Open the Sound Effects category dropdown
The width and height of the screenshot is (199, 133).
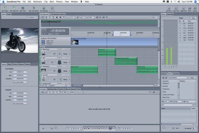tap(178, 78)
